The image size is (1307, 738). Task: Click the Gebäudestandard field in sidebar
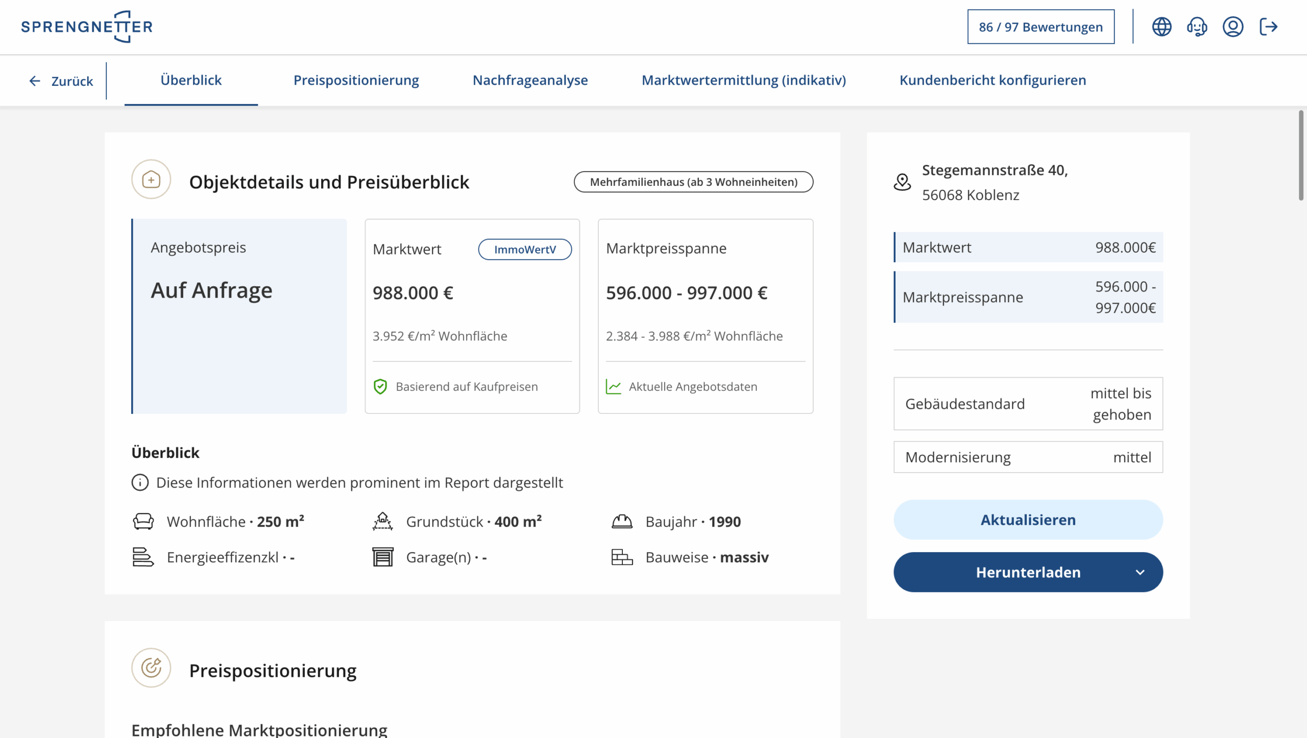tap(1028, 404)
